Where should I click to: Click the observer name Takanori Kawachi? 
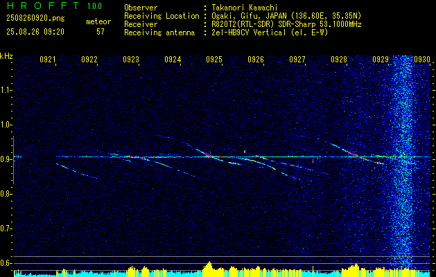point(245,8)
